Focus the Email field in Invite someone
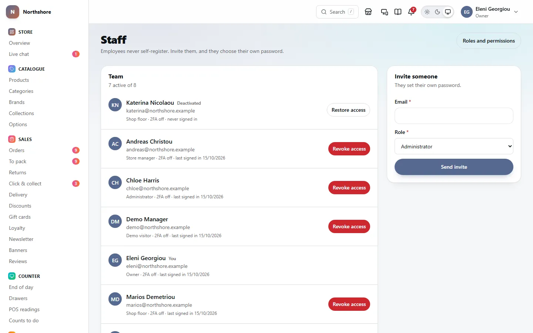The height and width of the screenshot is (333, 533). coord(454,116)
